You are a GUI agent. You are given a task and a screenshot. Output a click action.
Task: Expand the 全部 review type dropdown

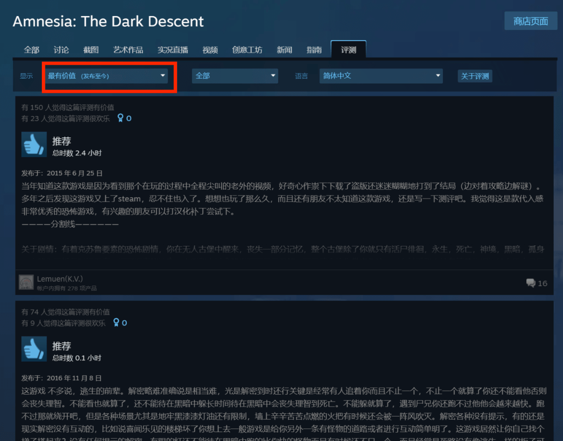point(235,76)
